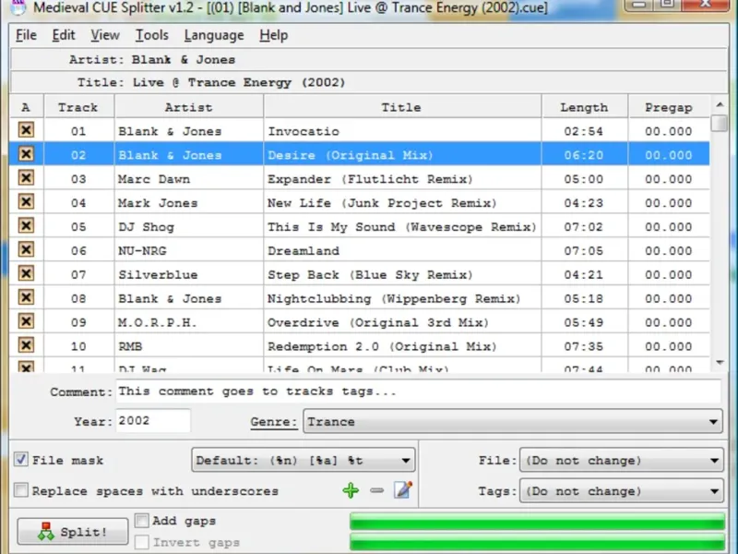Select the RMB artist cell
The height and width of the screenshot is (554, 738).
189,347
